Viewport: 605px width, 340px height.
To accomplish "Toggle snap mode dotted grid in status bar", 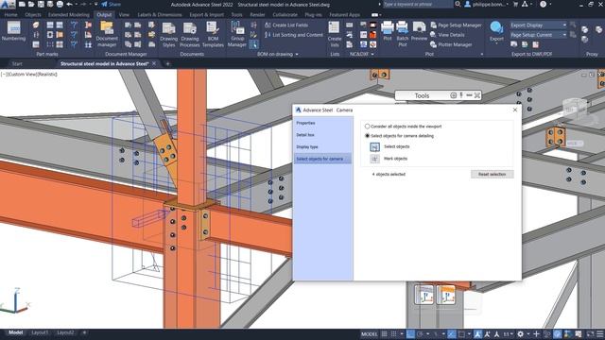I will [x=393, y=333].
